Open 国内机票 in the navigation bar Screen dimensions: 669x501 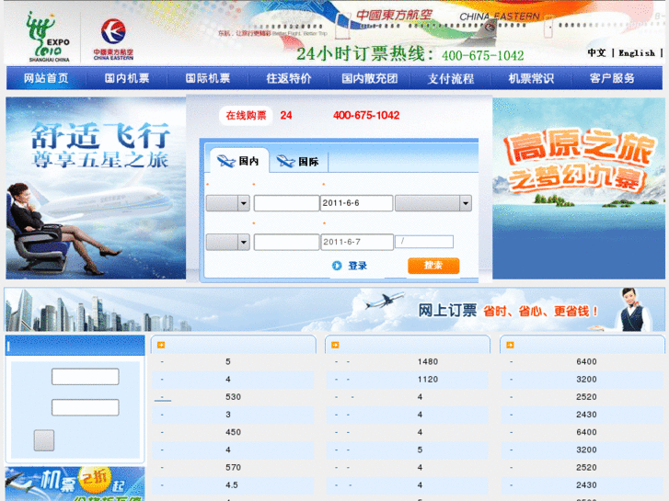[127, 78]
